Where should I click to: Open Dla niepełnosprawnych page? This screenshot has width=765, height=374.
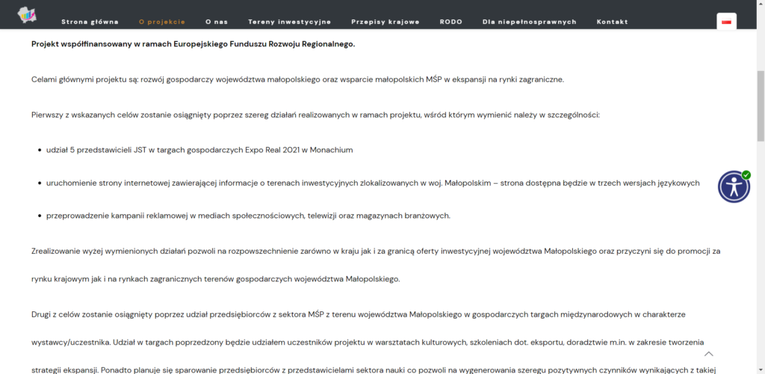[x=530, y=22]
